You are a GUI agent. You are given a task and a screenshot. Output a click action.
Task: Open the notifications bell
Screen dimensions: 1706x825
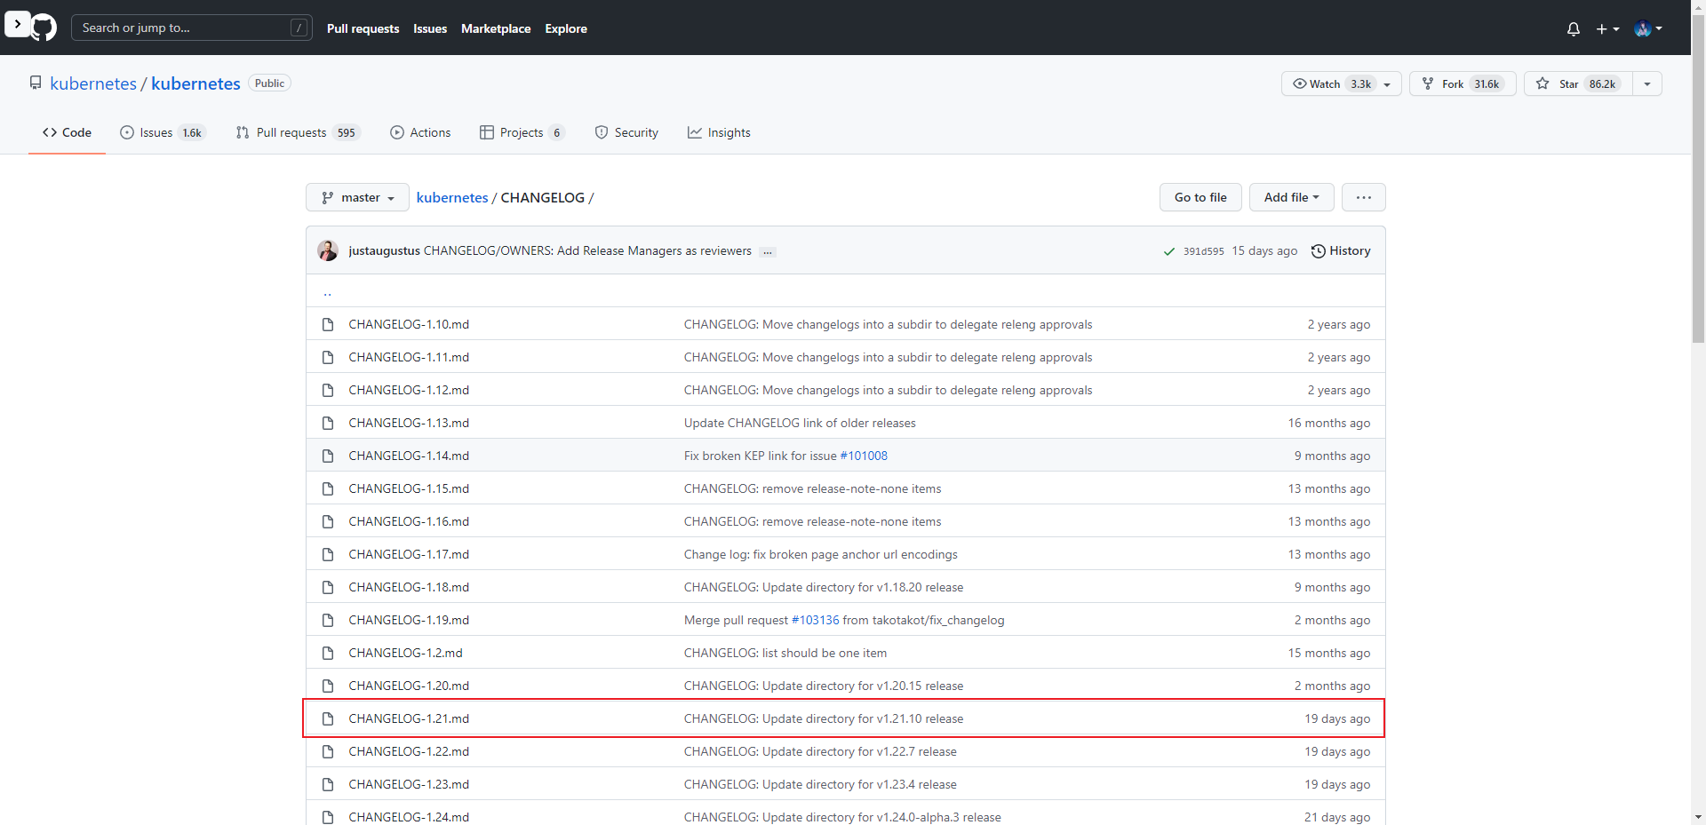coord(1573,28)
